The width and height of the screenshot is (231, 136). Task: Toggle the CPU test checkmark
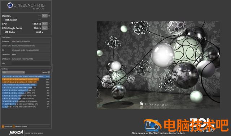pyautogui.click(x=49, y=24)
